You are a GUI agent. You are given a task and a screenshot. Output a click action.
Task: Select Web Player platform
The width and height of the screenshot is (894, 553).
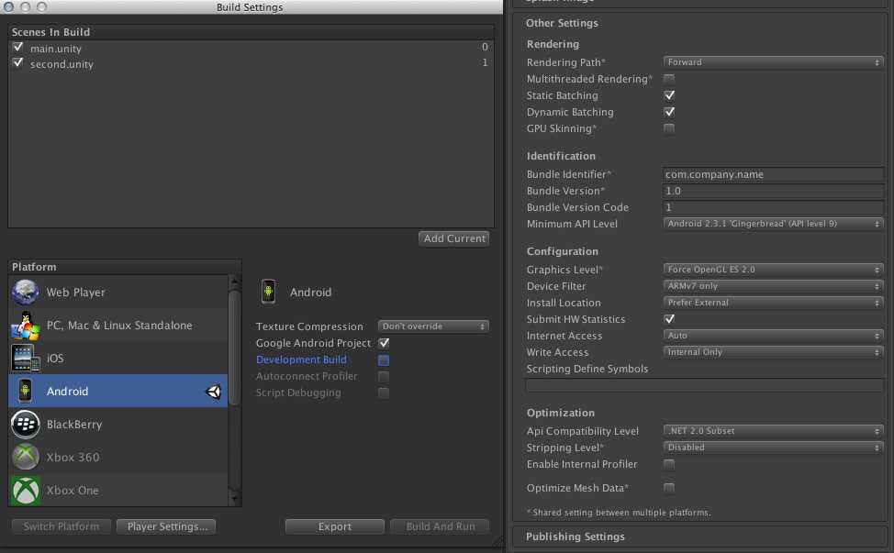[118, 293]
